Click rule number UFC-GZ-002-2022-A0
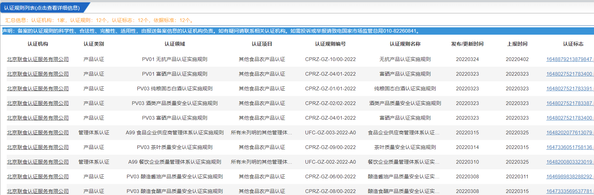 click(x=331, y=162)
